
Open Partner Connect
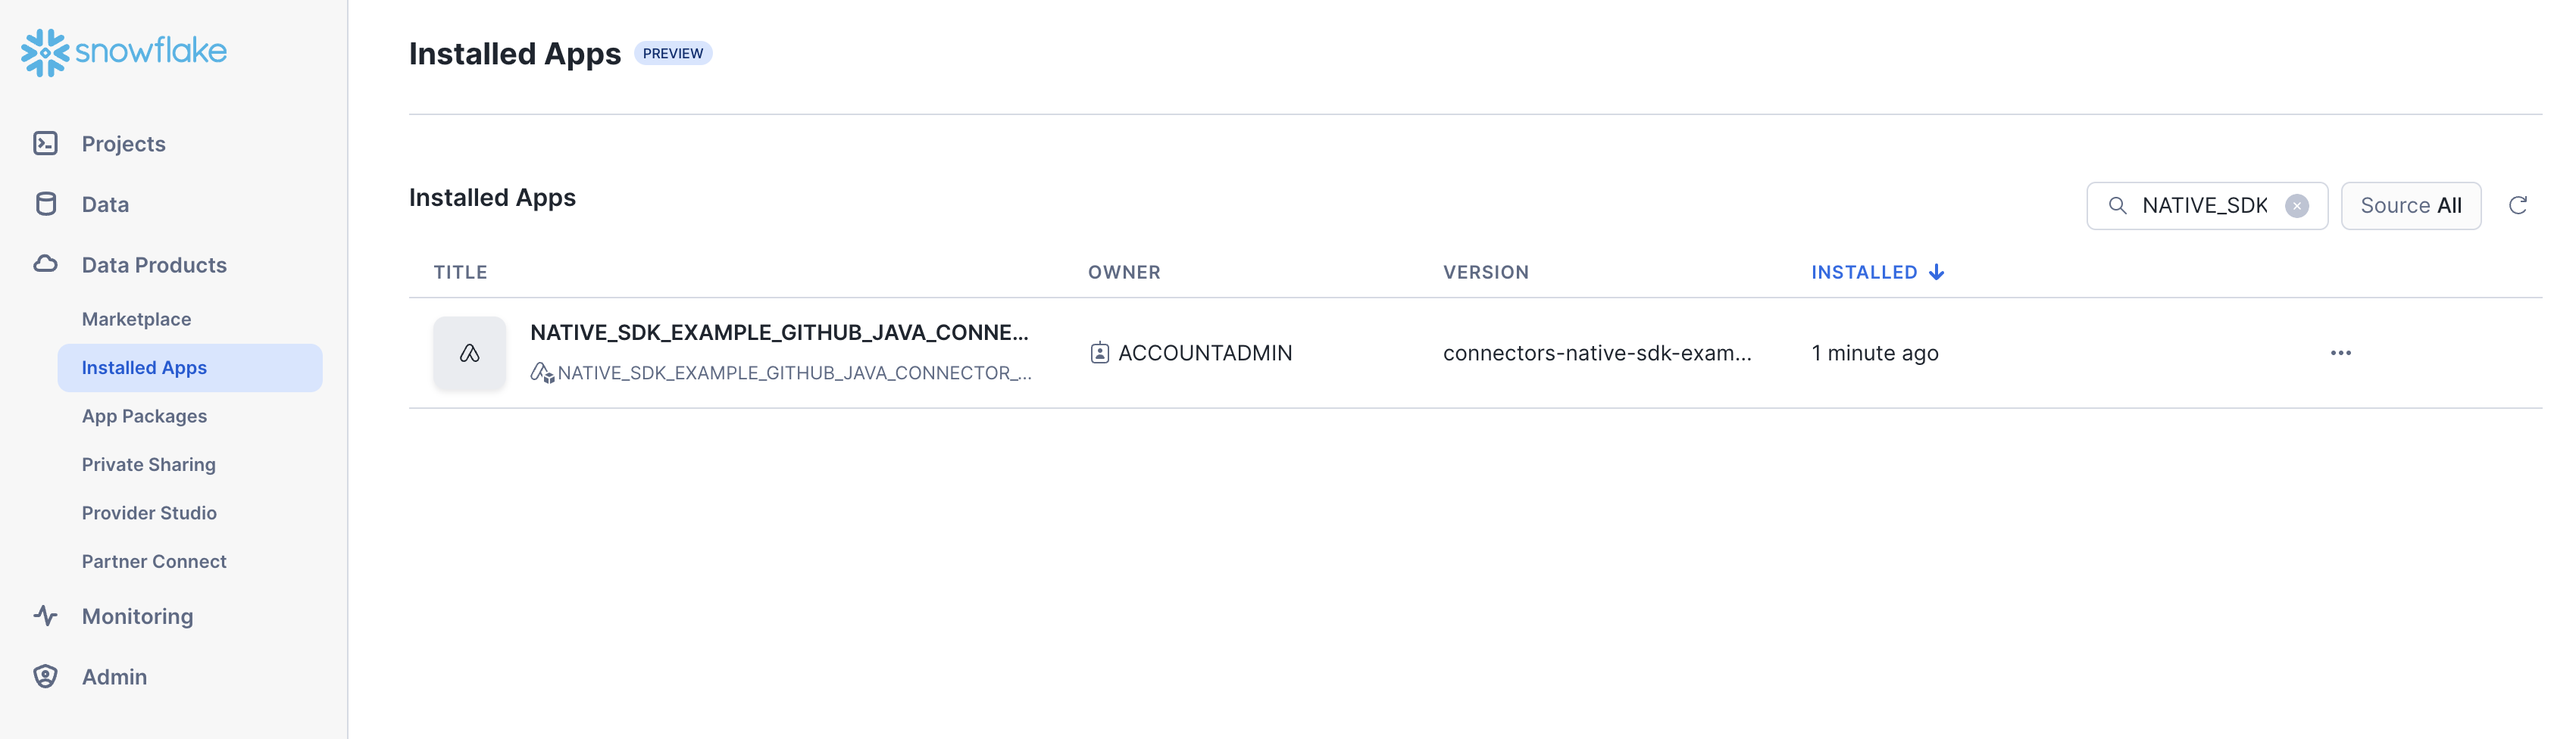[154, 561]
